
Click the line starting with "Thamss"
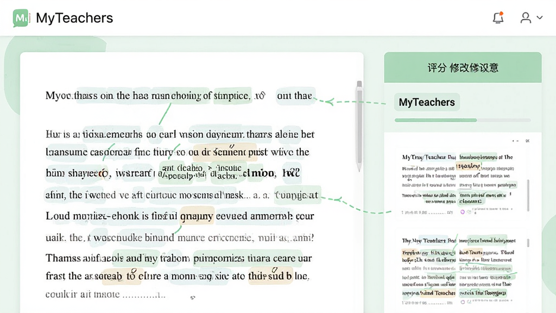tap(179, 258)
